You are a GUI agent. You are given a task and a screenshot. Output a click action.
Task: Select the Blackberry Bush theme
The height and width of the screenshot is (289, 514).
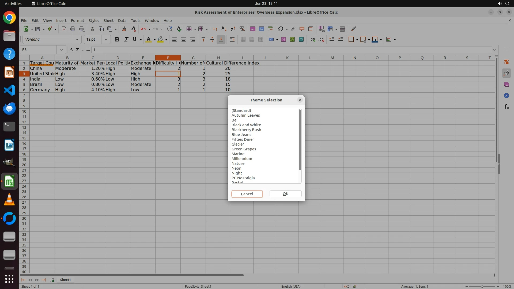pyautogui.click(x=246, y=130)
